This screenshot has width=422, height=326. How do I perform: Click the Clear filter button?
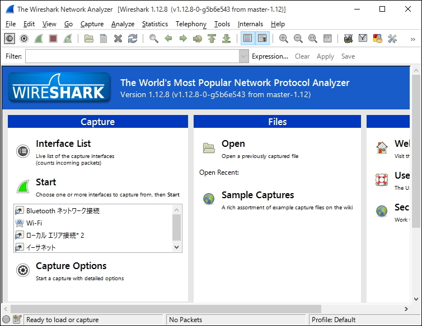[x=302, y=56]
